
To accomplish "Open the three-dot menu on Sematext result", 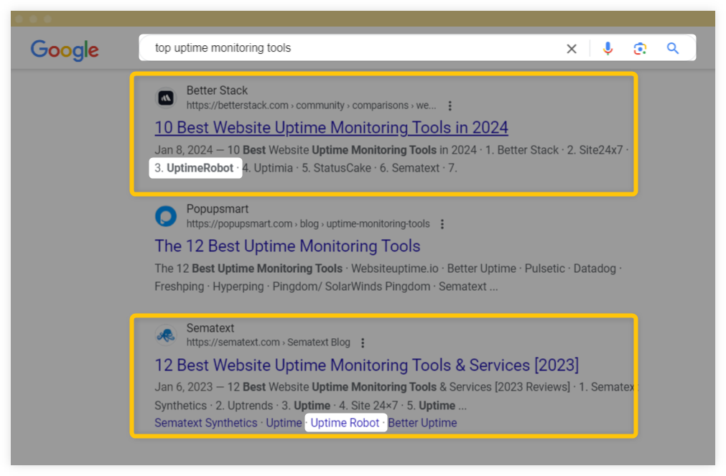I will click(363, 342).
